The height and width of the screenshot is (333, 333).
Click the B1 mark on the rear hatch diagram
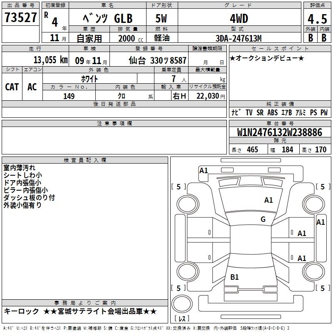pyautogui.click(x=234, y=277)
